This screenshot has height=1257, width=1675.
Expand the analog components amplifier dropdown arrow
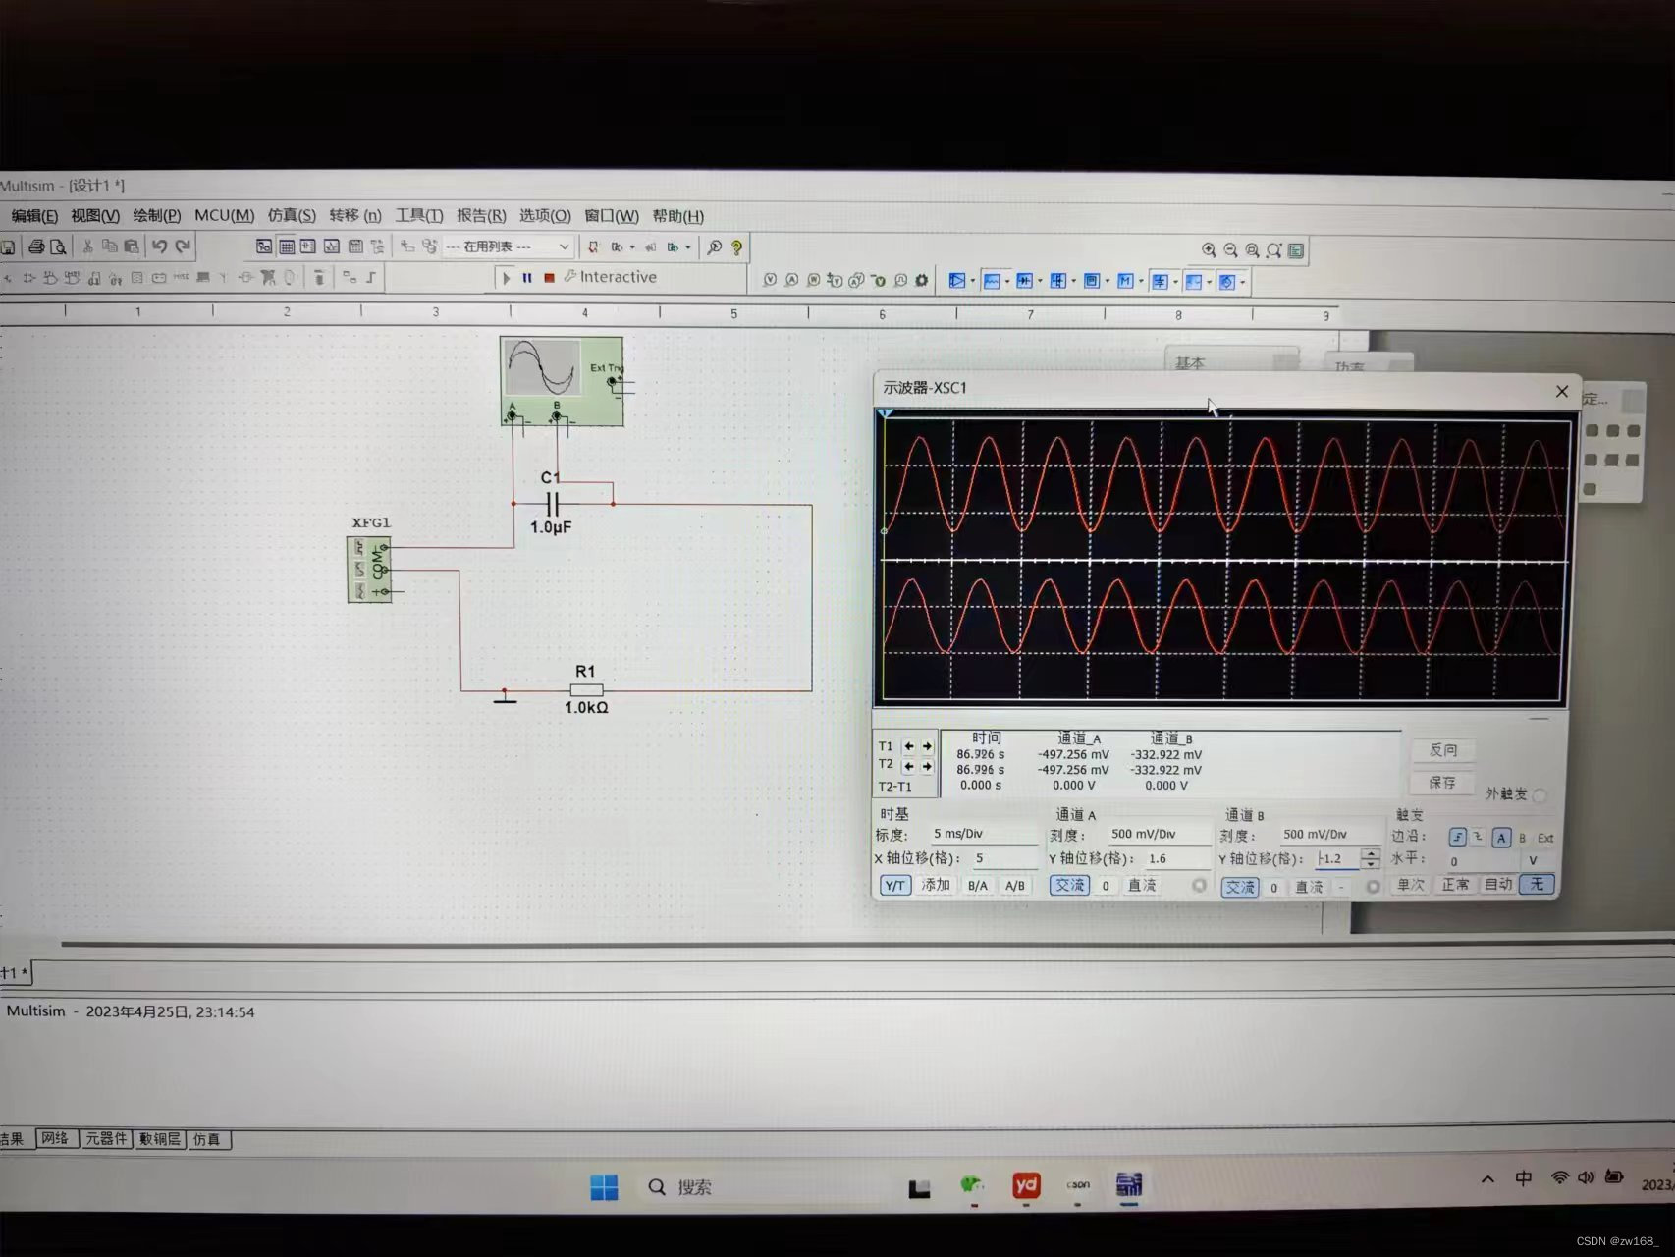(x=973, y=282)
